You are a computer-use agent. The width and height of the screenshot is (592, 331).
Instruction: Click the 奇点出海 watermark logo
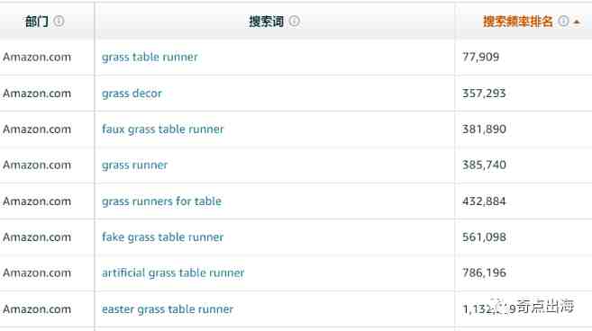point(535,306)
